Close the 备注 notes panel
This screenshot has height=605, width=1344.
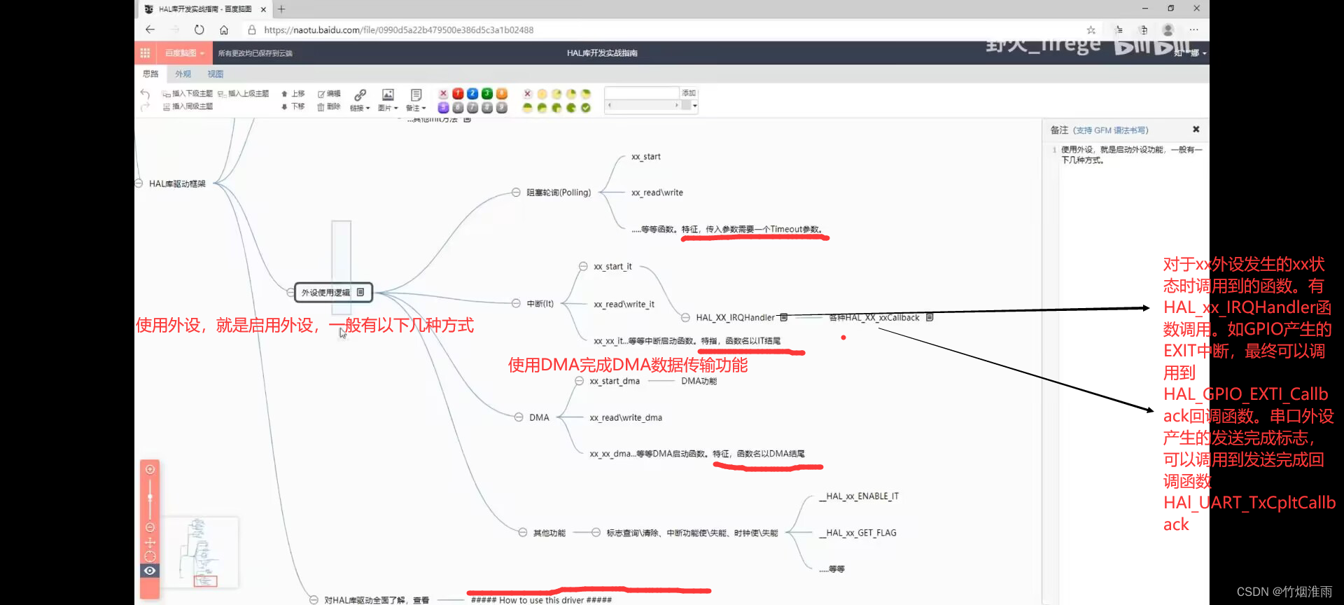(1196, 130)
